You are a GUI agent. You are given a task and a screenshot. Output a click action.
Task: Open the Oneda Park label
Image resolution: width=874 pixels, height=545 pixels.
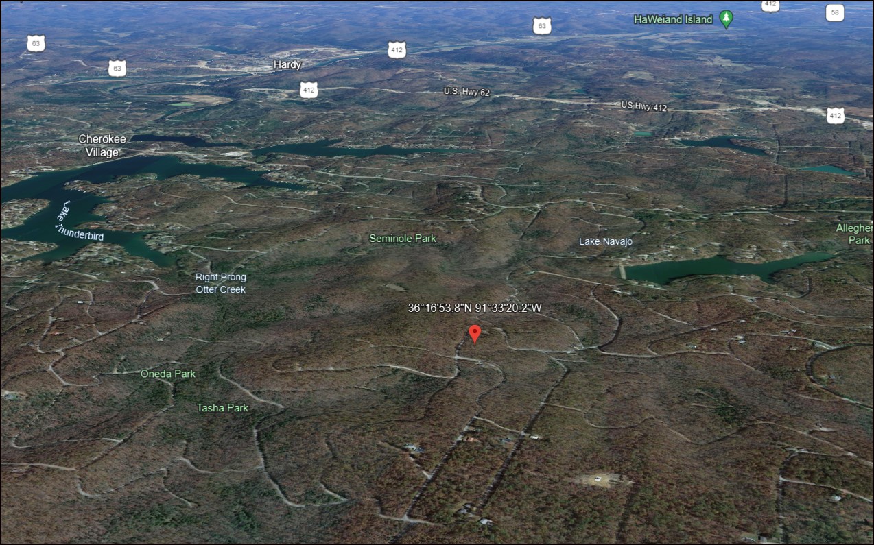[168, 374]
